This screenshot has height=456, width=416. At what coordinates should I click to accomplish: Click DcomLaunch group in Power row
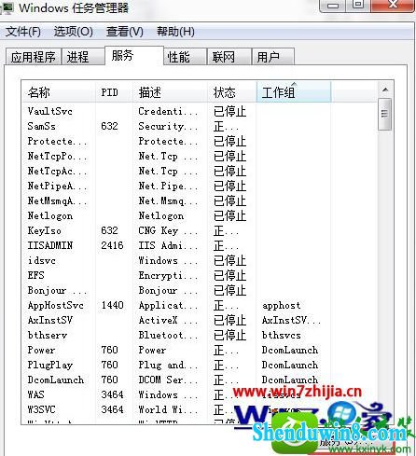290,350
